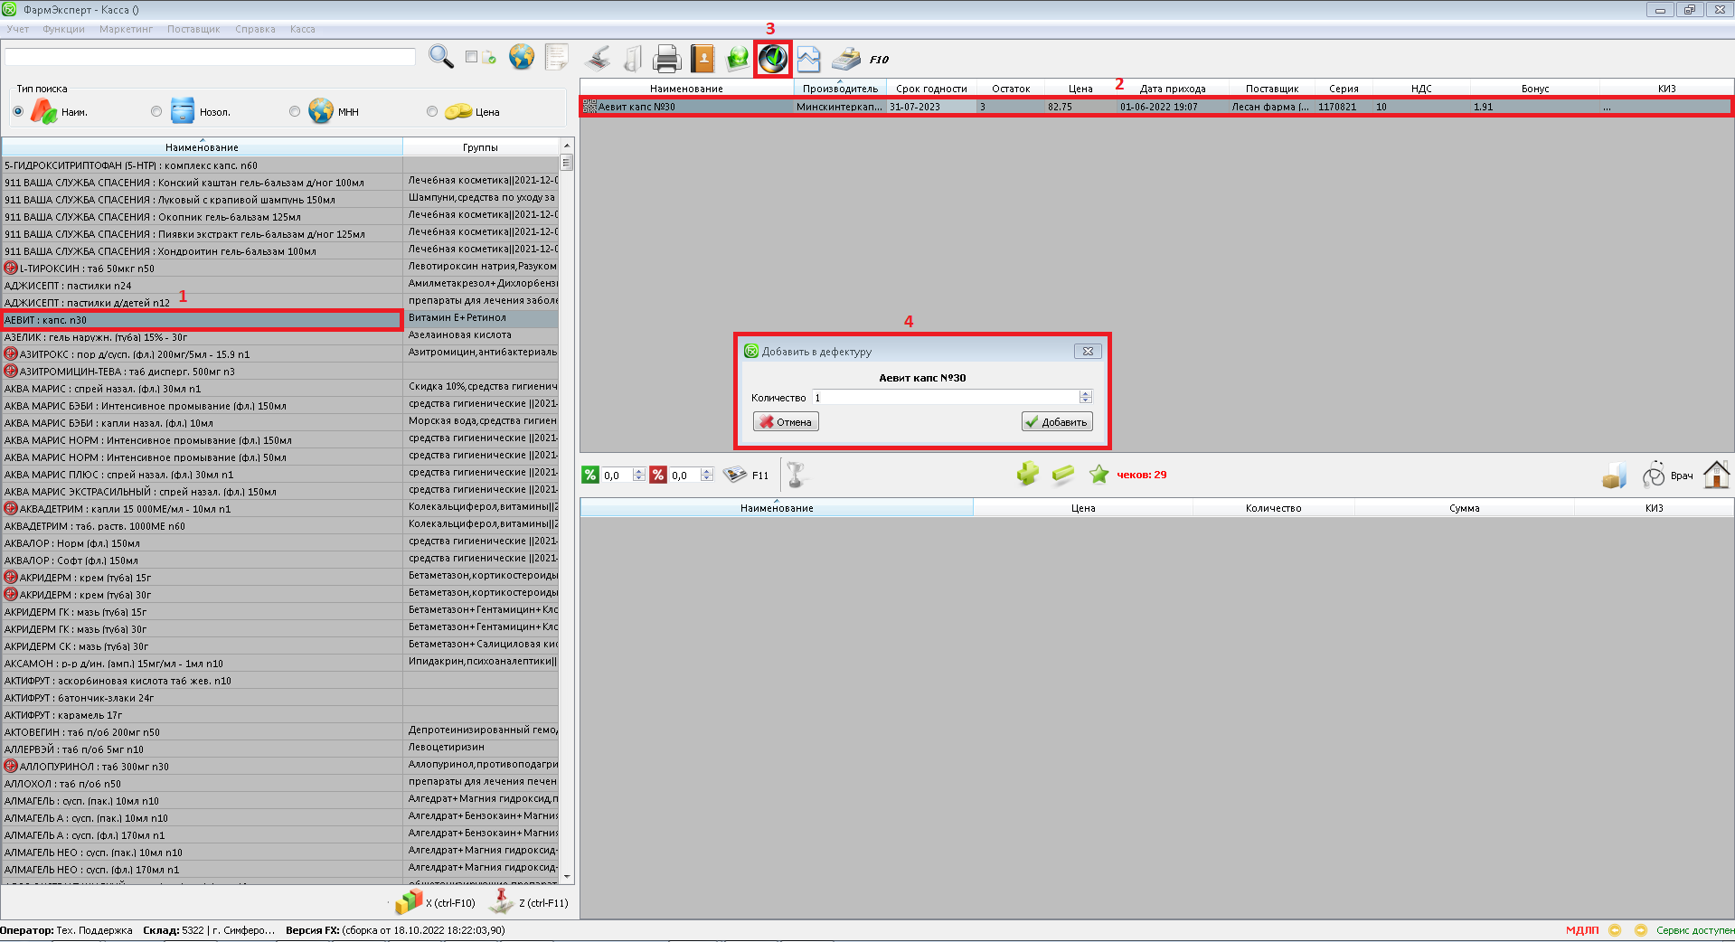Select the МНН search type radio
1735x942 pixels.
295,111
